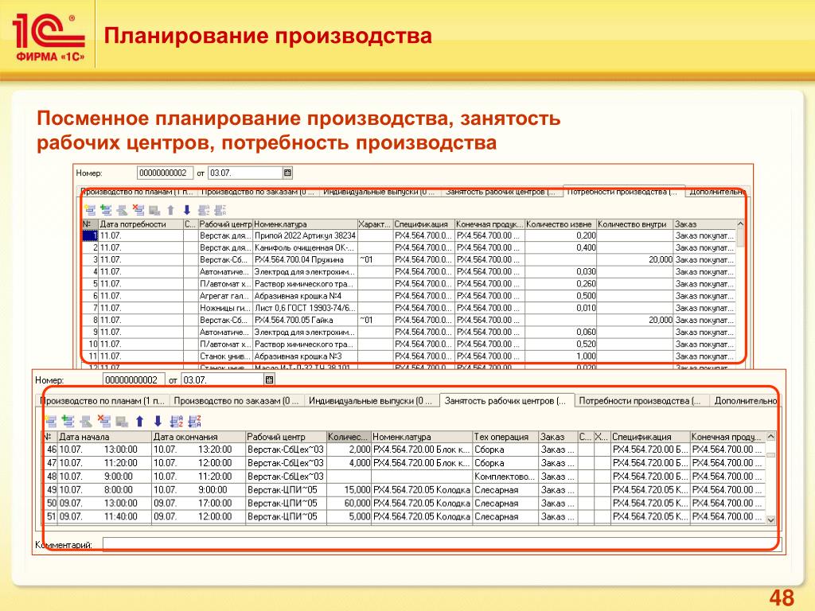Image resolution: width=815 pixels, height=611 pixels.
Task: Click the Количество внутри column header
Action: (634, 224)
